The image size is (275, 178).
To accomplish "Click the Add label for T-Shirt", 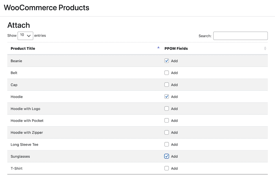I will coord(174,169).
